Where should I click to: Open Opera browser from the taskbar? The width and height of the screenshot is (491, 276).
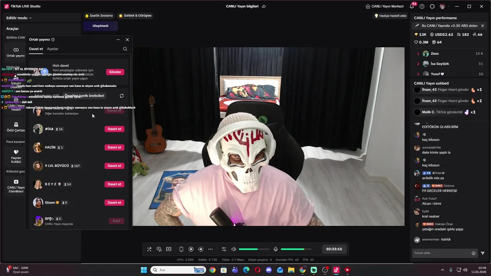click(257, 270)
